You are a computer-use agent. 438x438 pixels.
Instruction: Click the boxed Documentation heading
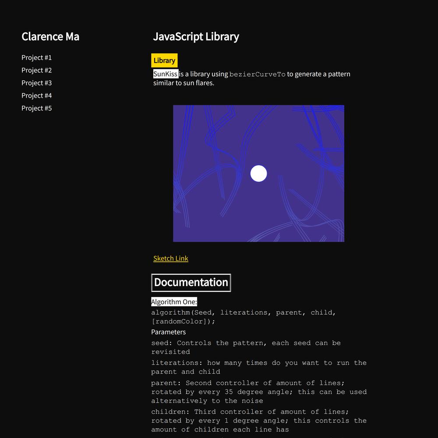pyautogui.click(x=191, y=283)
